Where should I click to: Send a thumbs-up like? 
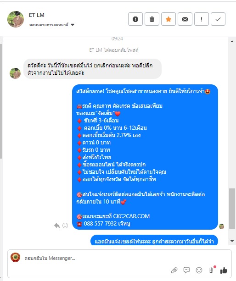point(224,270)
